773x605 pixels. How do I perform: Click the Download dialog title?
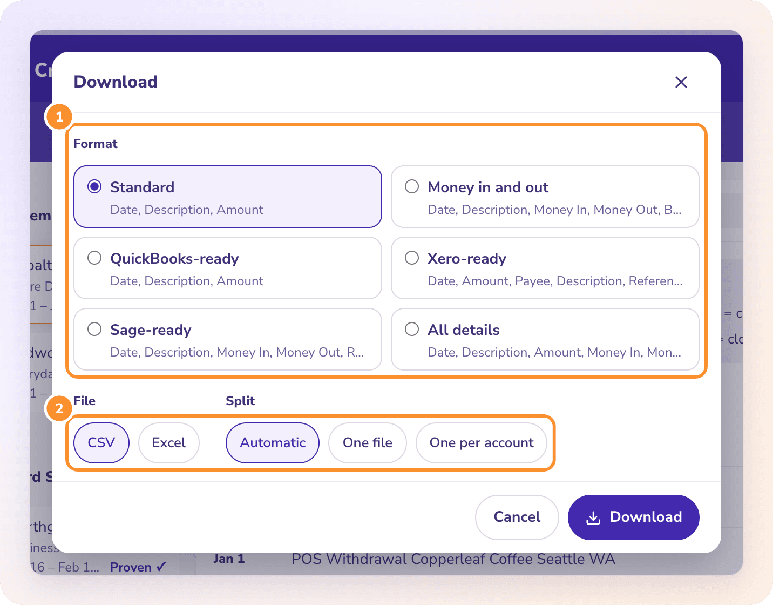[x=116, y=82]
